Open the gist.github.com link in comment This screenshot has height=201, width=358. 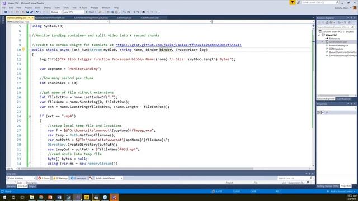[x=178, y=45]
